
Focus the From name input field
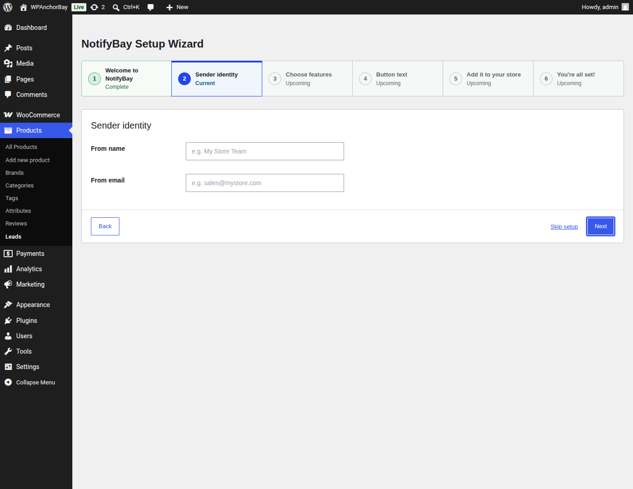(x=265, y=151)
